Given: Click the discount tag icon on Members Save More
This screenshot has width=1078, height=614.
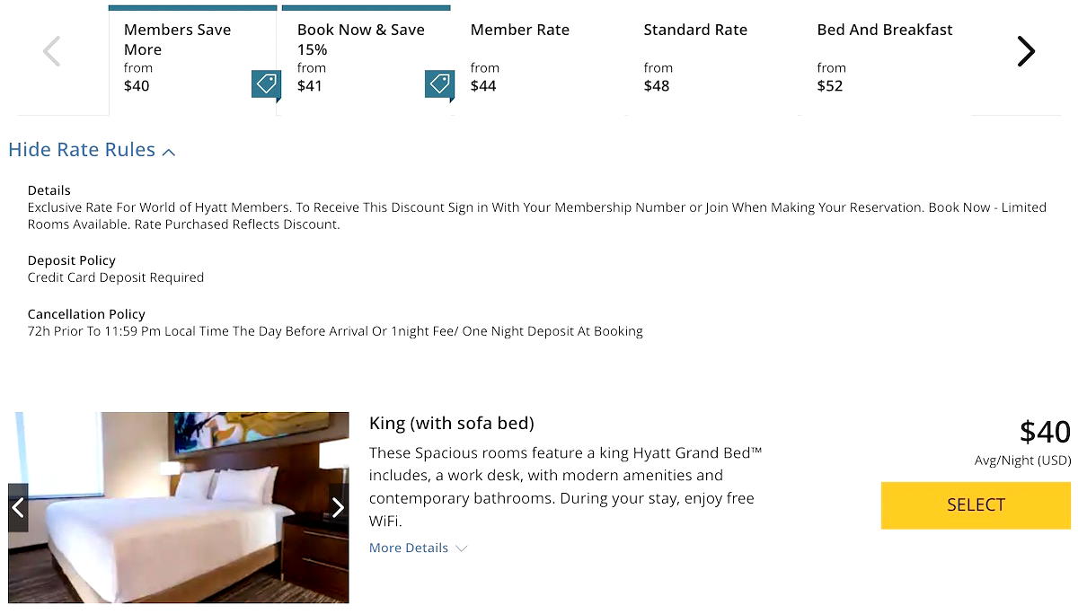Looking at the screenshot, I should (266, 84).
